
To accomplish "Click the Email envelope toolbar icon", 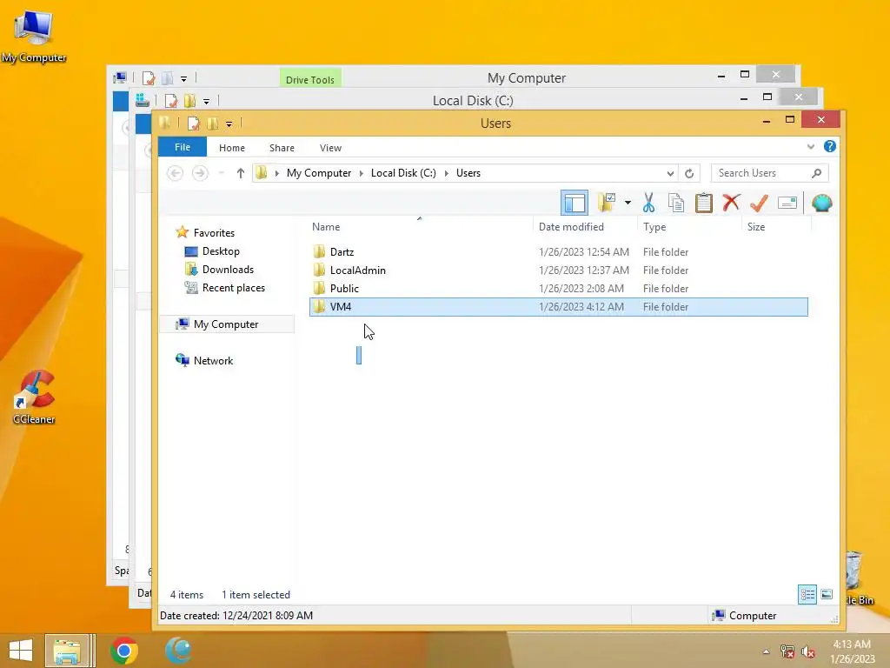I will [x=787, y=203].
